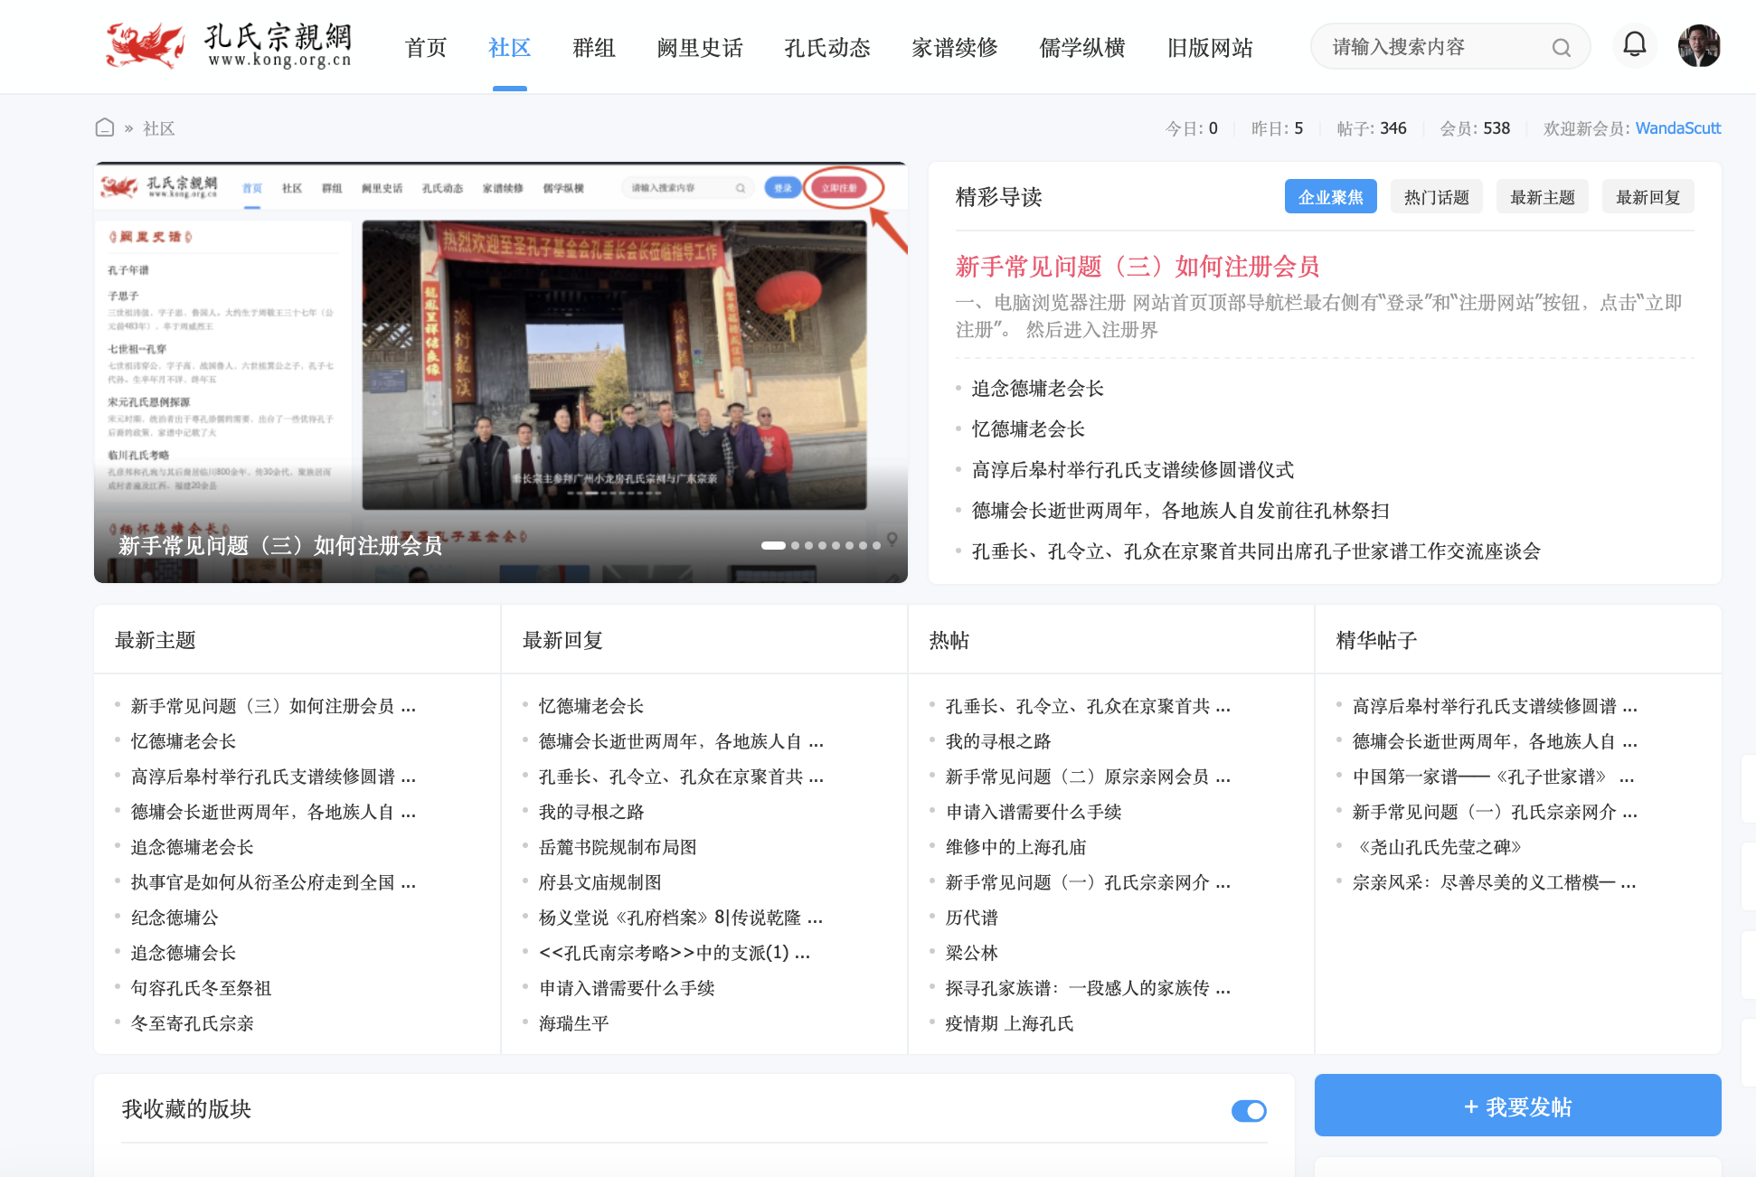The image size is (1756, 1177).
Task: Open 历代谱 hot post
Action: coord(971,918)
